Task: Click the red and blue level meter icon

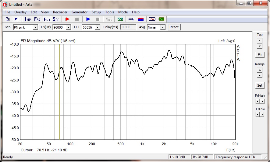Action: point(141,19)
